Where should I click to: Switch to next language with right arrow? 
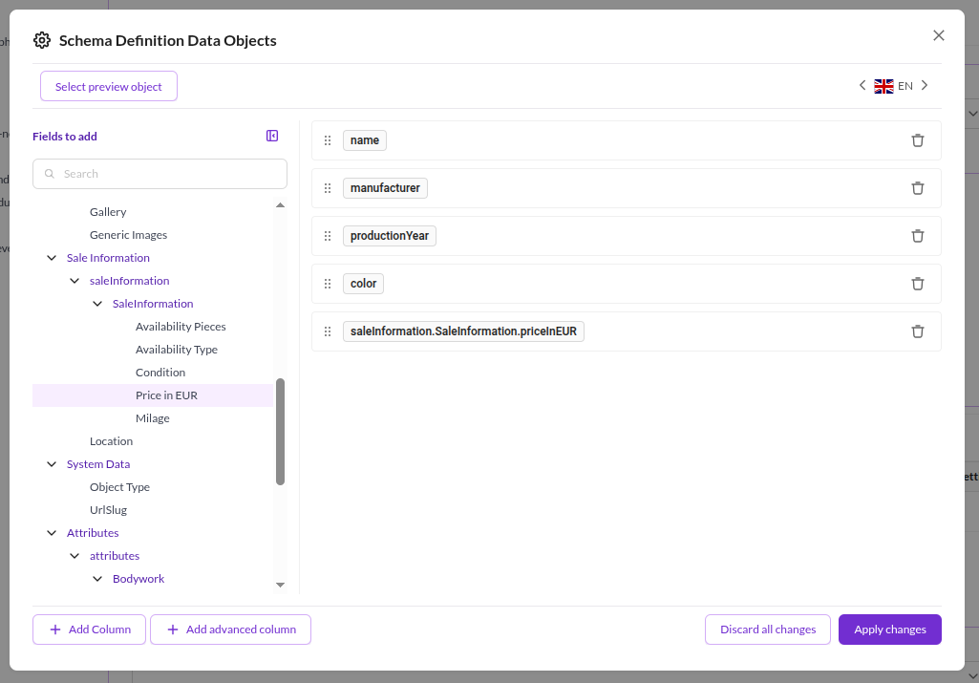pos(925,86)
